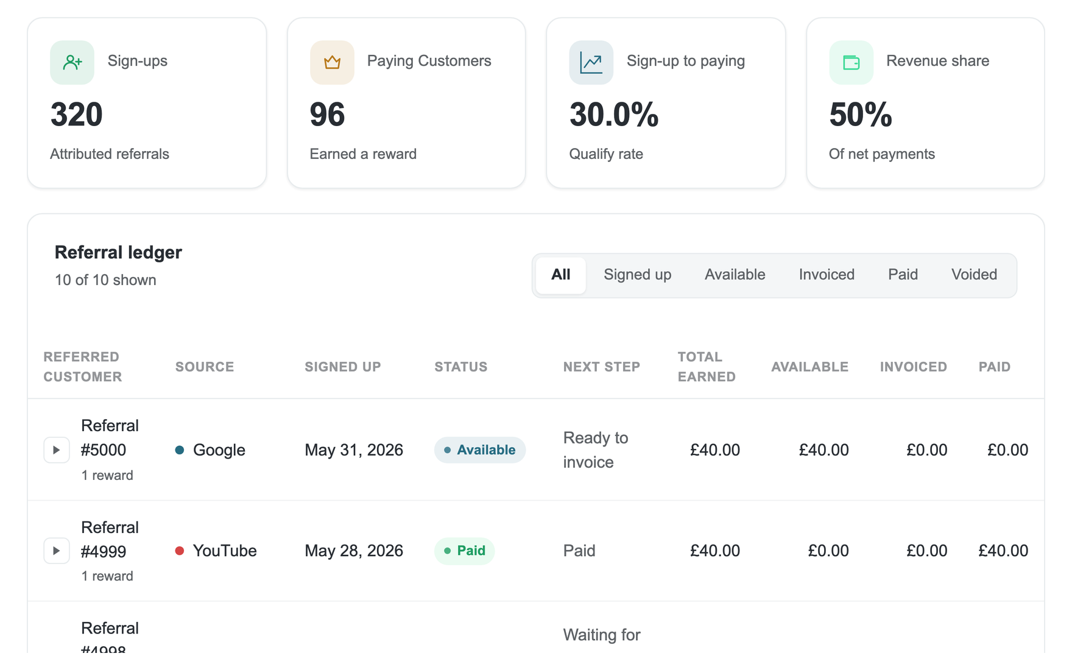
Task: Click the Google source label
Action: point(219,450)
